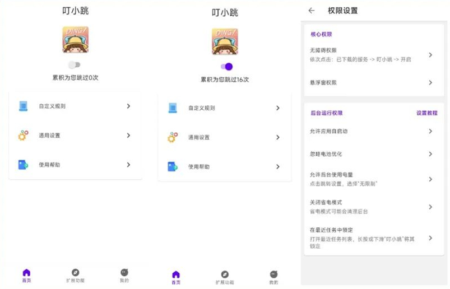450x289 pixels.
Task: Tap 自定义规则 label in the 0次 screen
Action: [52, 106]
